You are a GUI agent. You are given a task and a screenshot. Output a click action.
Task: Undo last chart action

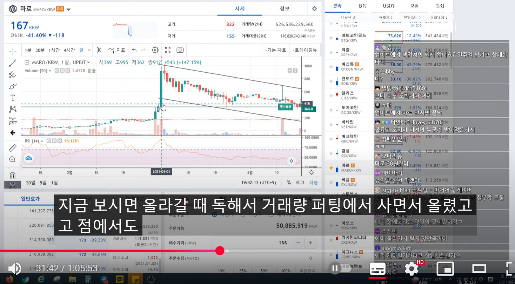[134, 50]
